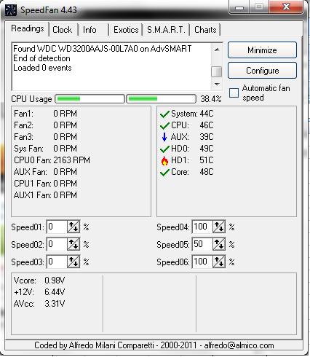The width and height of the screenshot is (310, 357).
Task: Click the 'Fan3: 0 RPM' reading
Action: coord(45,137)
